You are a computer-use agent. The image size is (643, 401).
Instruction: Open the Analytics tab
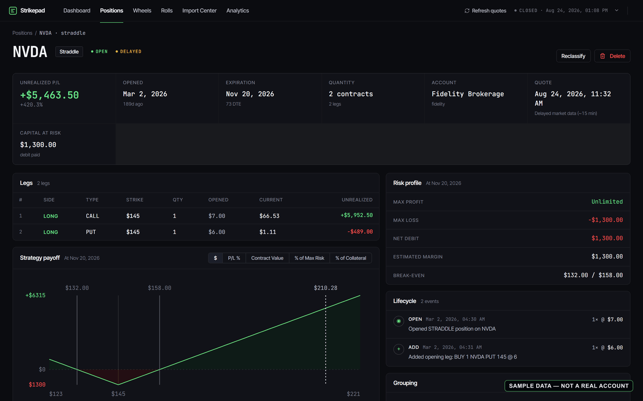point(238,11)
